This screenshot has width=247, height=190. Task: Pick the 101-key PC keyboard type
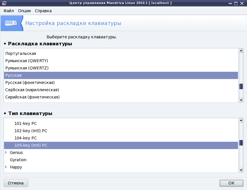click(121, 123)
